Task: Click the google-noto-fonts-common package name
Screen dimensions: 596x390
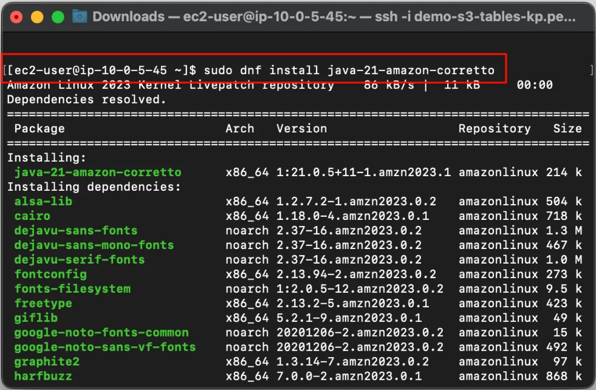Action: pyautogui.click(x=101, y=332)
